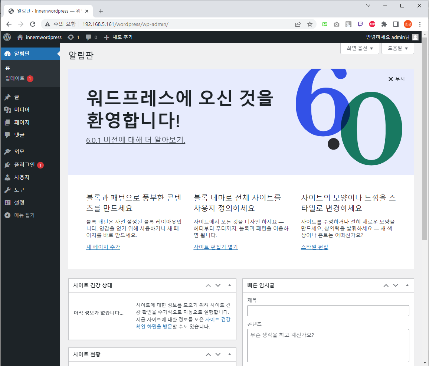Reload the current page
This screenshot has height=366, width=429.
pyautogui.click(x=33, y=24)
